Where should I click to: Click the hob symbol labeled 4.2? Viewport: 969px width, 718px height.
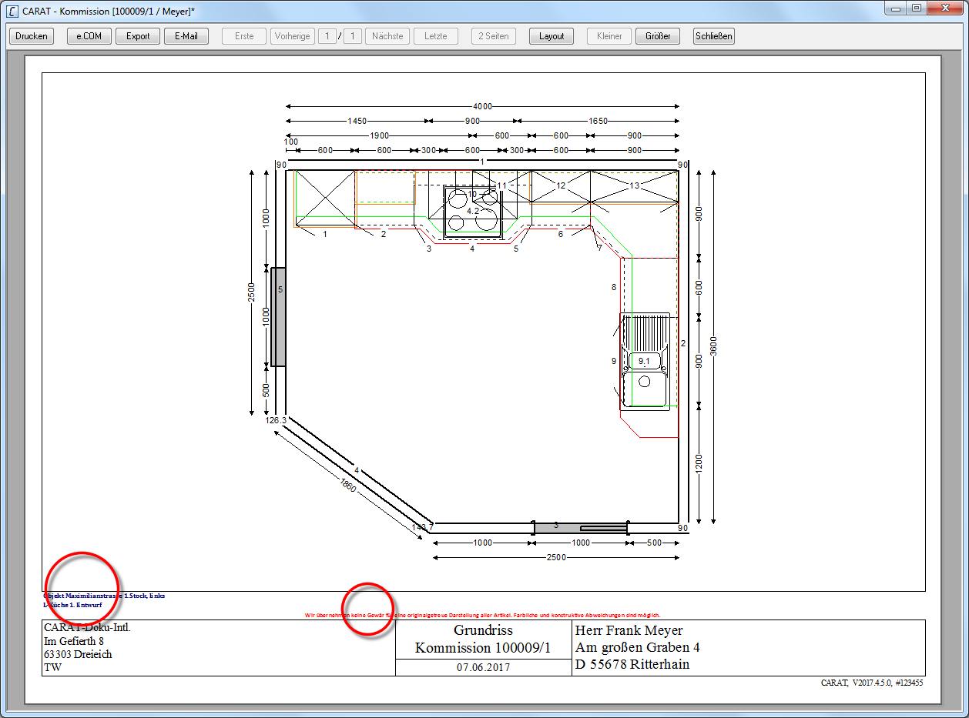473,210
